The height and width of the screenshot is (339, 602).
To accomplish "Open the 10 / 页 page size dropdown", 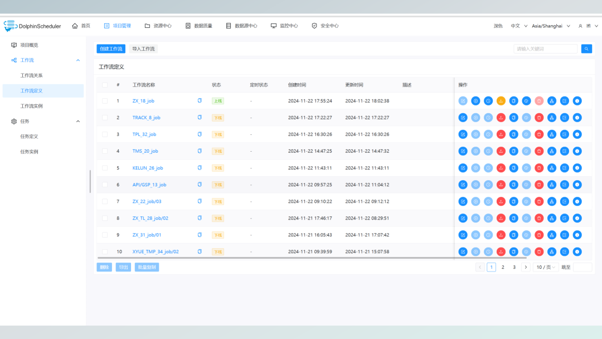I will 546,267.
